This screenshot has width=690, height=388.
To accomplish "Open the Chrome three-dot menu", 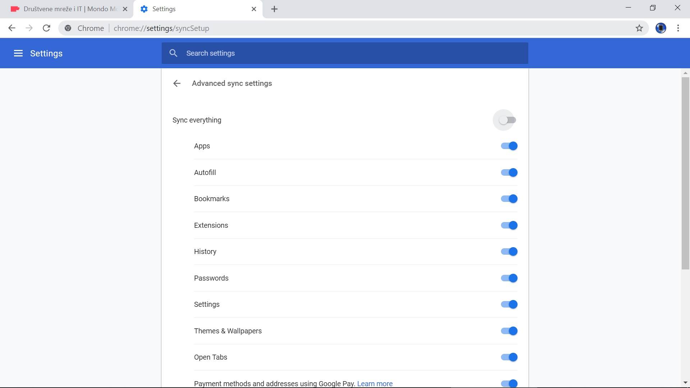I will pos(678,28).
